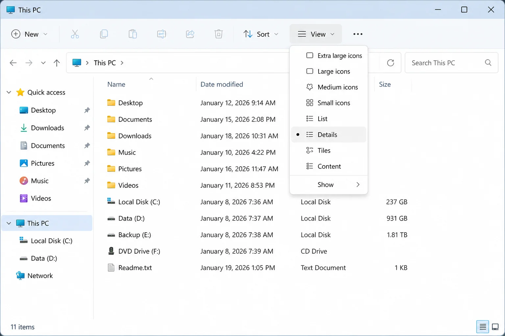Click This PC breadcrumb in address bar
Screen dimensions: 505x336
(105, 63)
